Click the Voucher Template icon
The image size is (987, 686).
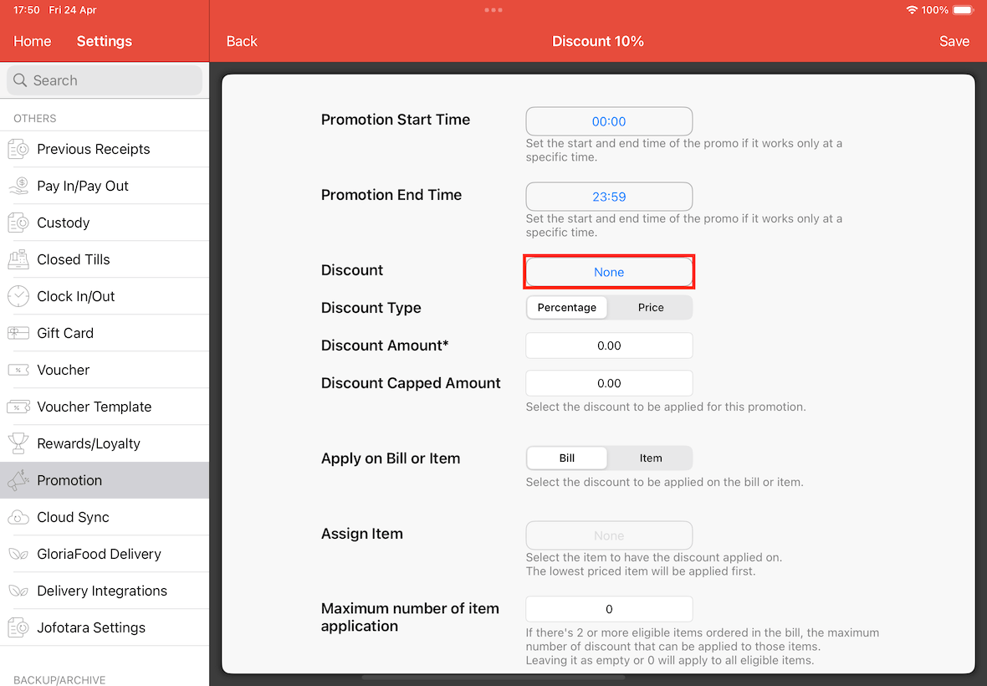point(18,407)
